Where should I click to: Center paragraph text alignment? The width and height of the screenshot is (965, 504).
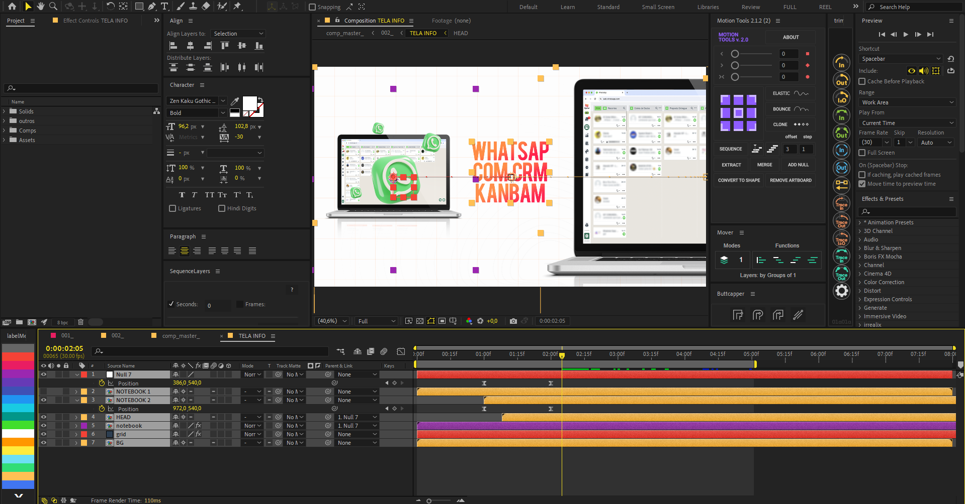(185, 250)
